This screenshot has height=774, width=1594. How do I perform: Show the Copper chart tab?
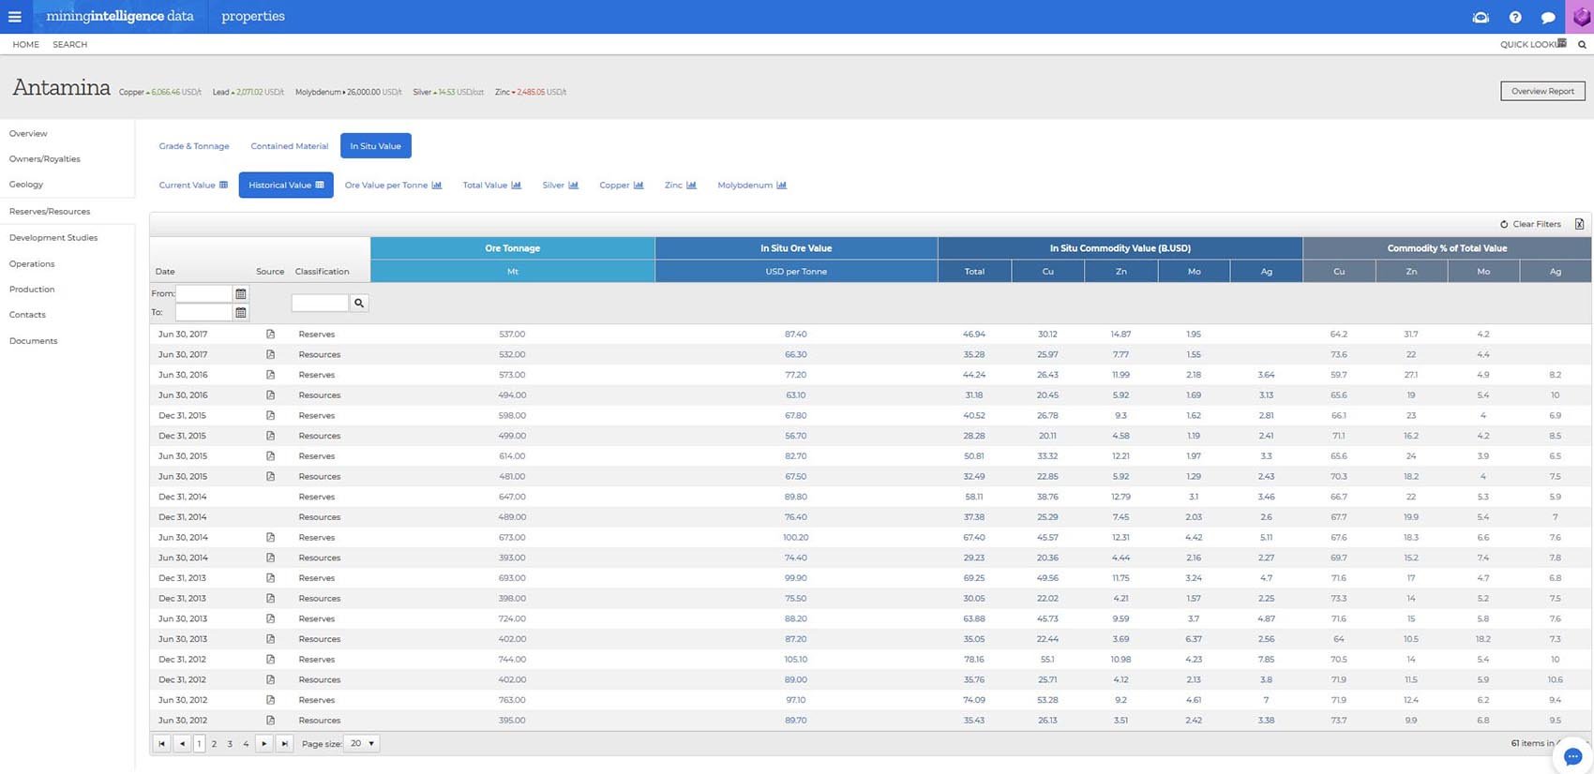tap(622, 186)
